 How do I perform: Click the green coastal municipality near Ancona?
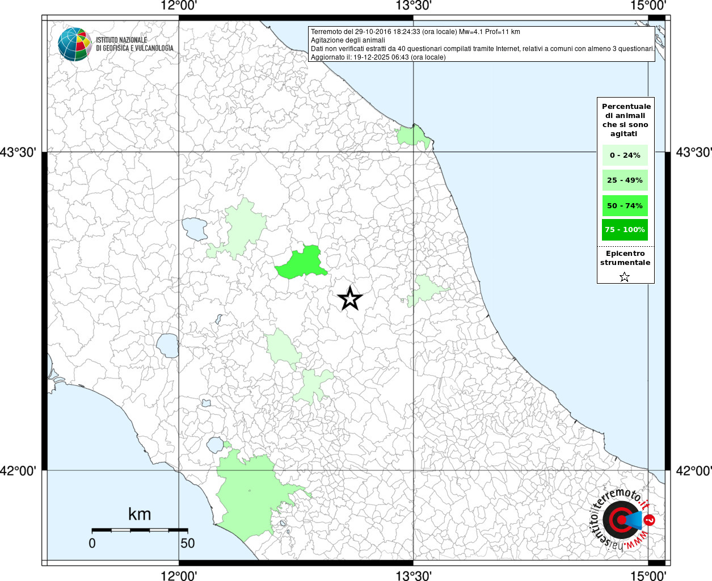pyautogui.click(x=412, y=136)
